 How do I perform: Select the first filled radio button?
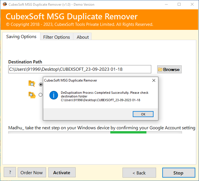coord(41,84)
